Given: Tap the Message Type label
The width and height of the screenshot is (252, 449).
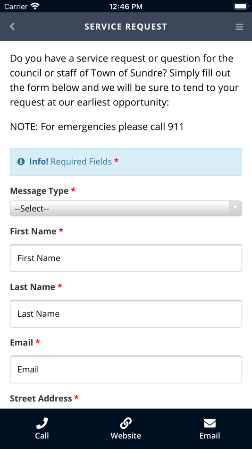Looking at the screenshot, I should point(39,191).
